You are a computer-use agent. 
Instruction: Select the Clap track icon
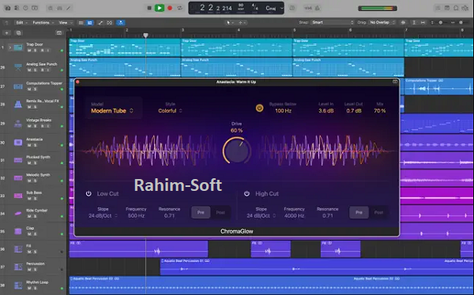[x=18, y=231]
